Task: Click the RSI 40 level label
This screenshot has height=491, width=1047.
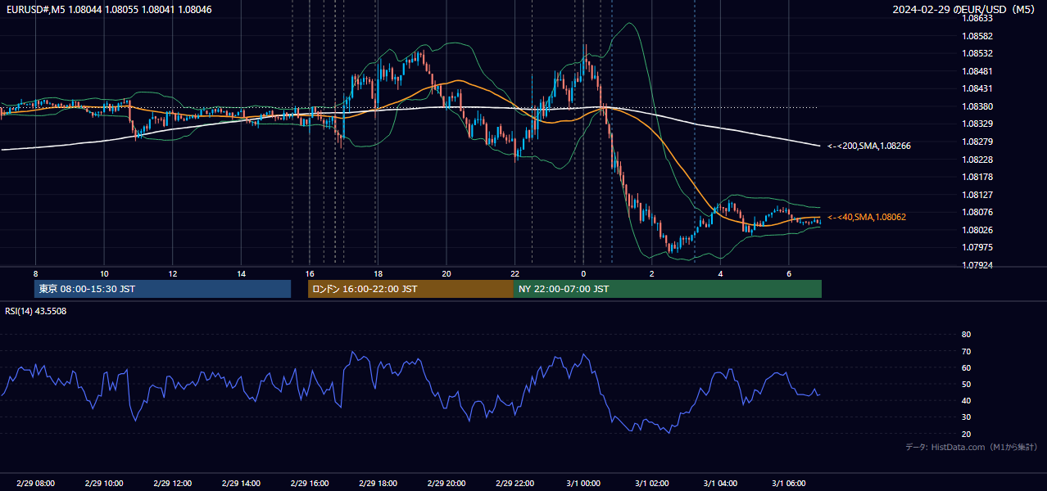Action: 966,400
